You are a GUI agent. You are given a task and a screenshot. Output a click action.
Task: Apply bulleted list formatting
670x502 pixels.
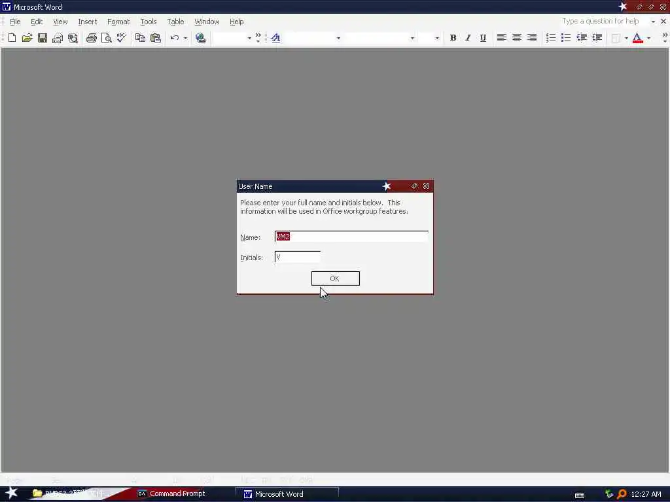coord(566,38)
